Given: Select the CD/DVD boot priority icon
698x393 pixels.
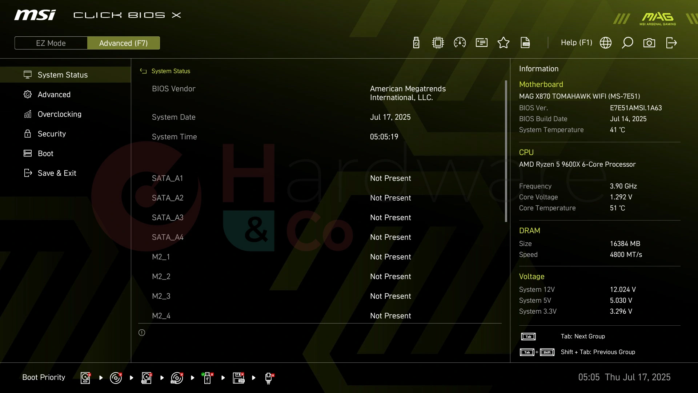Looking at the screenshot, I should tap(116, 378).
